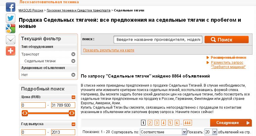256x136 pixels.
Task: Click the Аукционные объявления label
Action: 43,68
